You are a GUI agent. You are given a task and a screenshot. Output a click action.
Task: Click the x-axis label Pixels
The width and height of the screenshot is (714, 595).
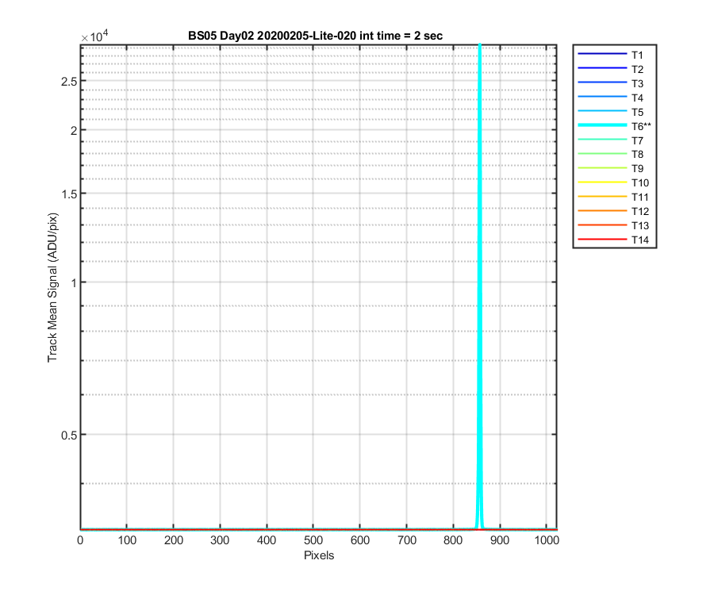[319, 555]
